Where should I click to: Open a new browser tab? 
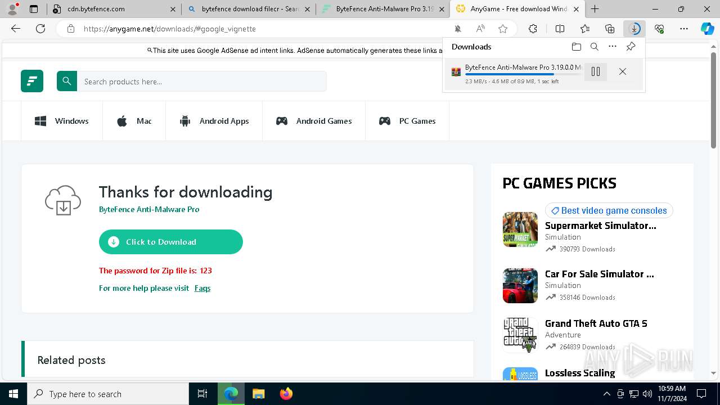click(x=595, y=9)
